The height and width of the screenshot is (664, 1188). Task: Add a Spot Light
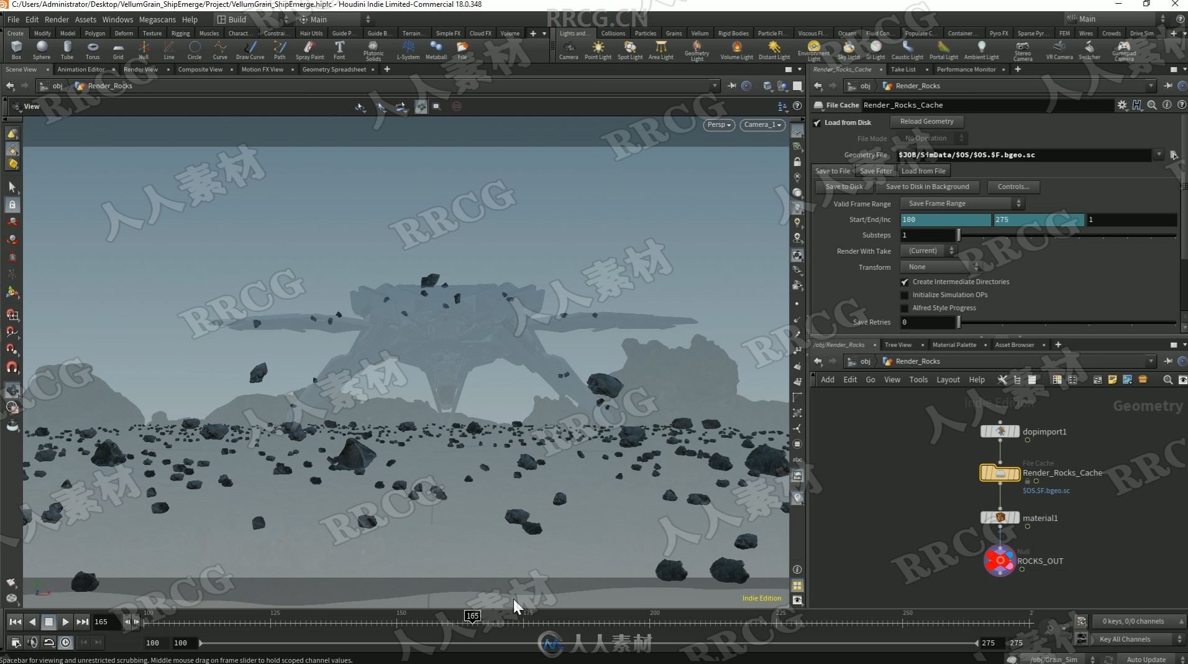tap(630, 50)
